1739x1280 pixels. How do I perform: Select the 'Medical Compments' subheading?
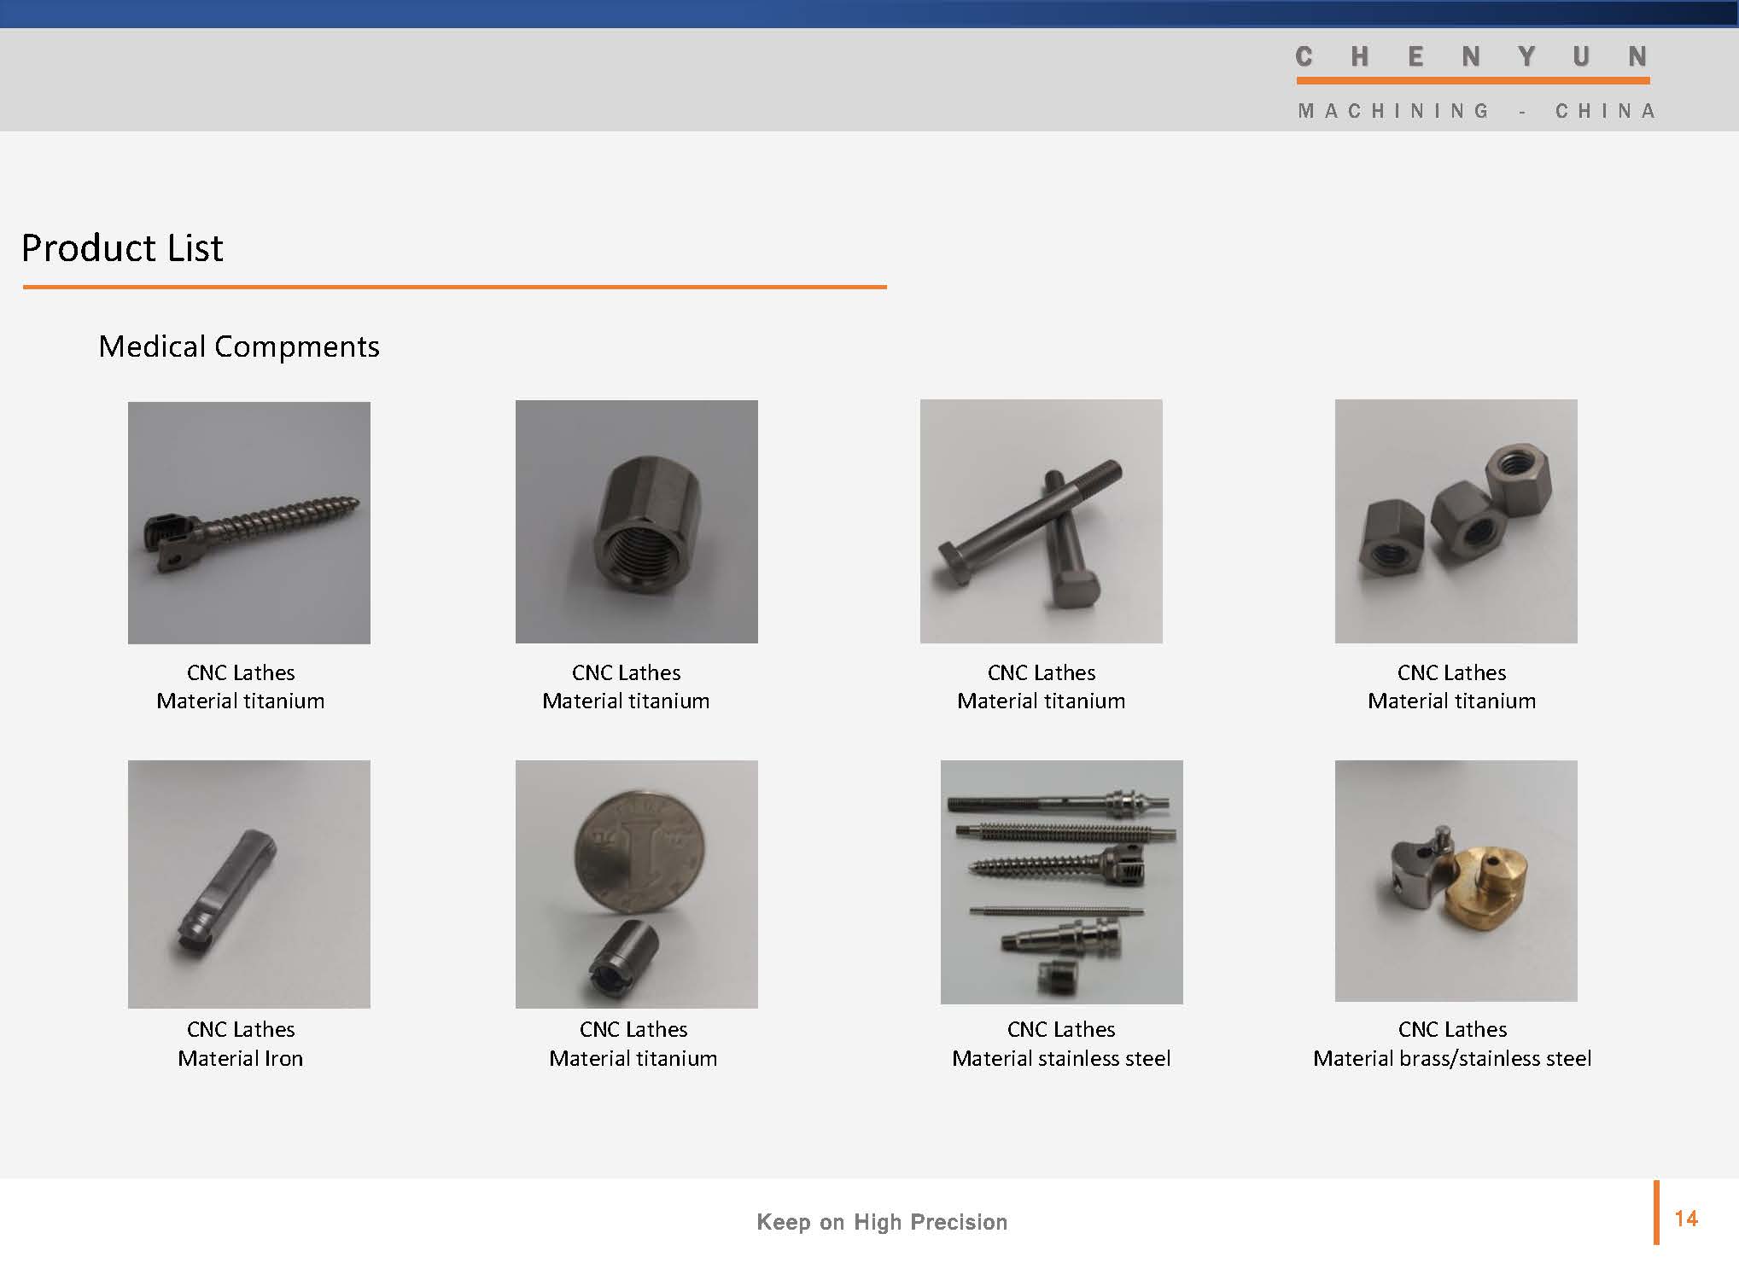239,346
